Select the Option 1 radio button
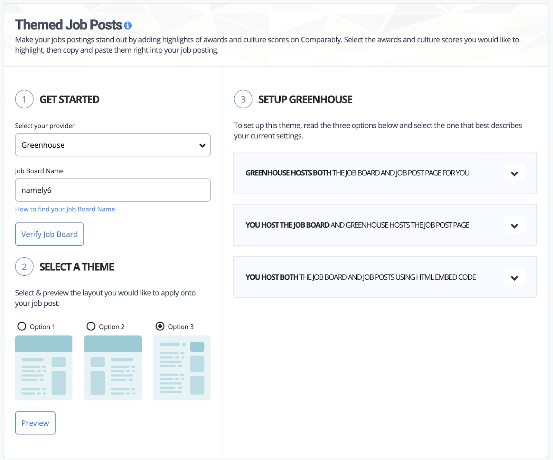553x460 pixels. pos(22,326)
